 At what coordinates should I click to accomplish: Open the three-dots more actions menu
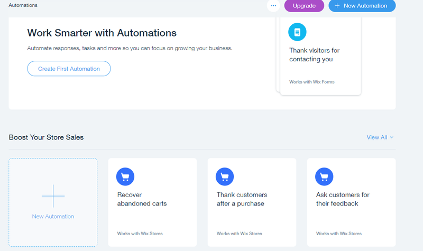[x=273, y=6]
